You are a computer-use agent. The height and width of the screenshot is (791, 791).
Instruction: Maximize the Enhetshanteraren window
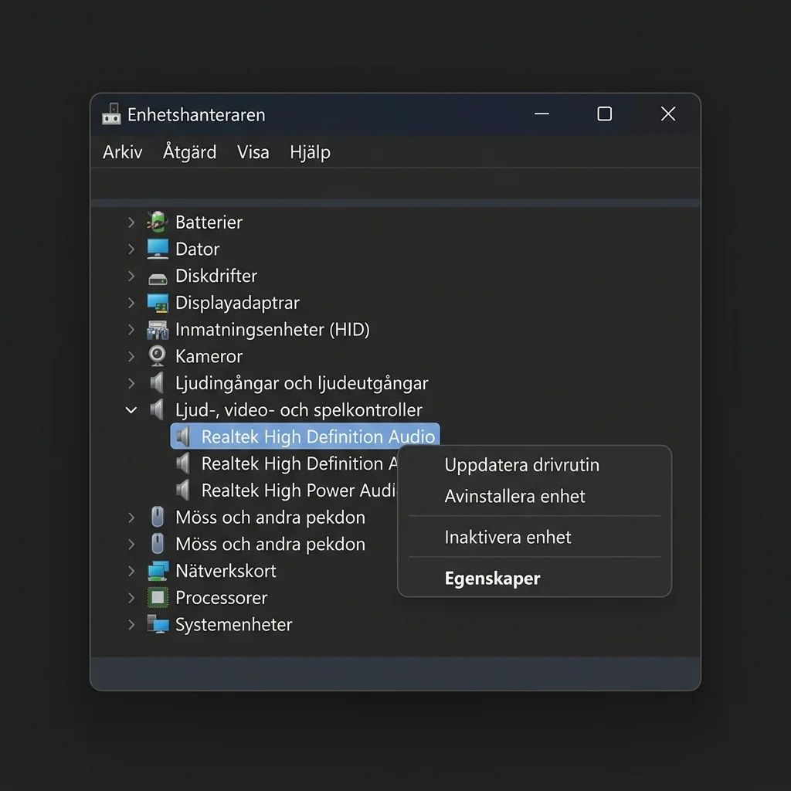(x=604, y=114)
